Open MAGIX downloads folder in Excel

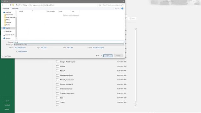click(91, 75)
